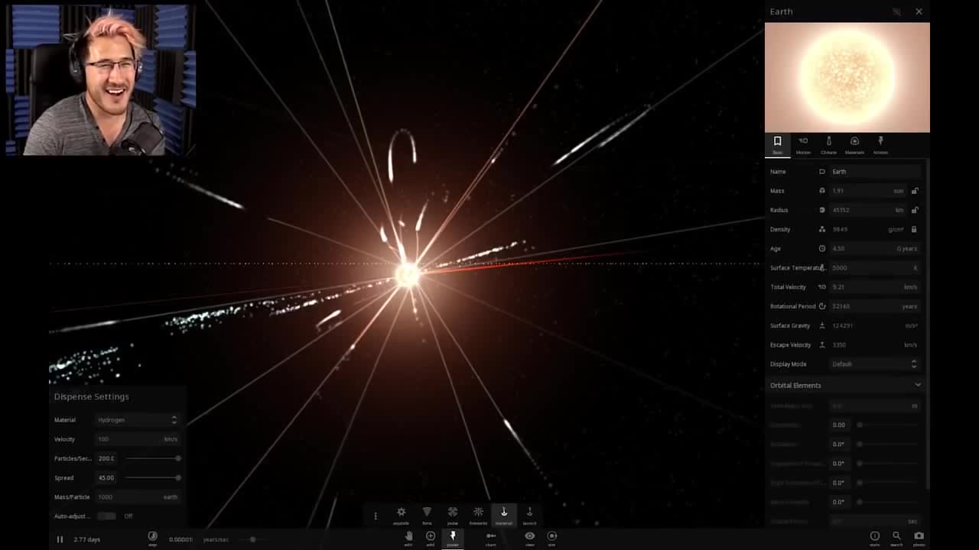Choose the add object tool

point(431,539)
